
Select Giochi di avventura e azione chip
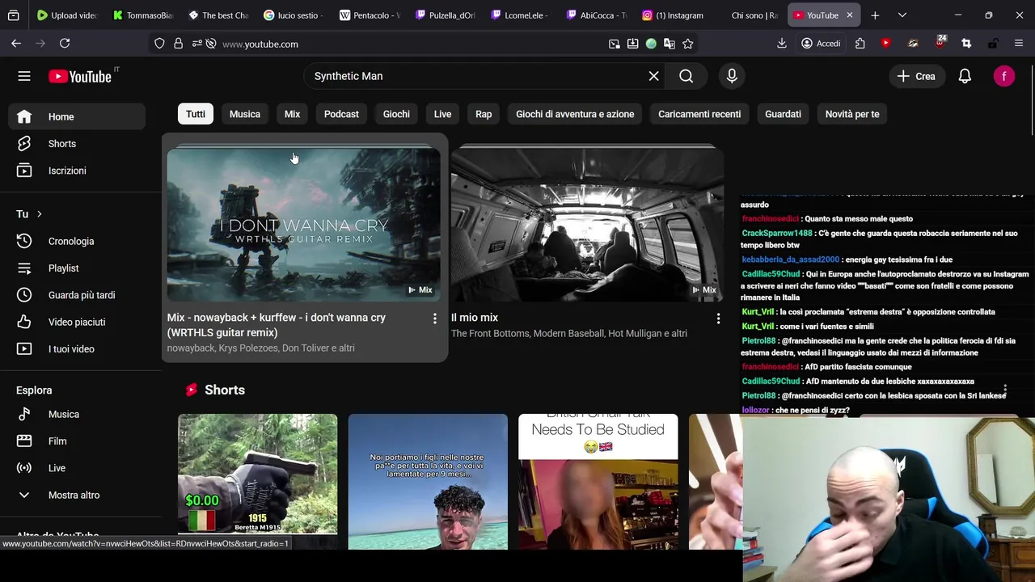[575, 114]
